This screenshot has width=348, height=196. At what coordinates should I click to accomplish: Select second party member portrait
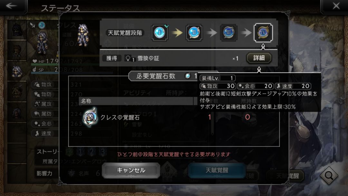[x=17, y=50]
